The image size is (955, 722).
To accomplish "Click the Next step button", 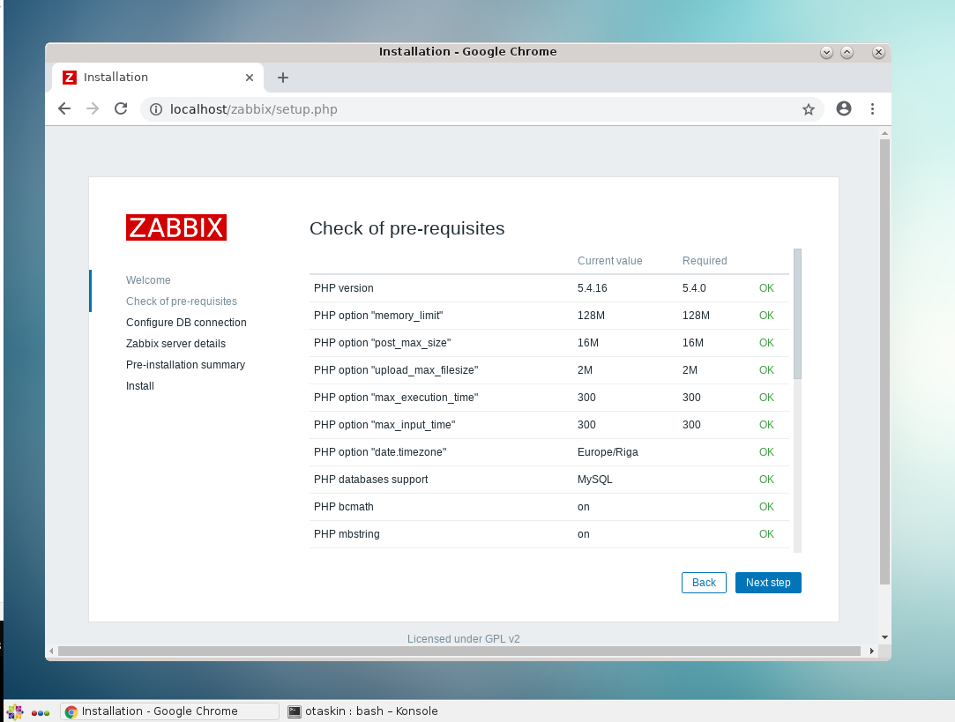I will click(768, 583).
